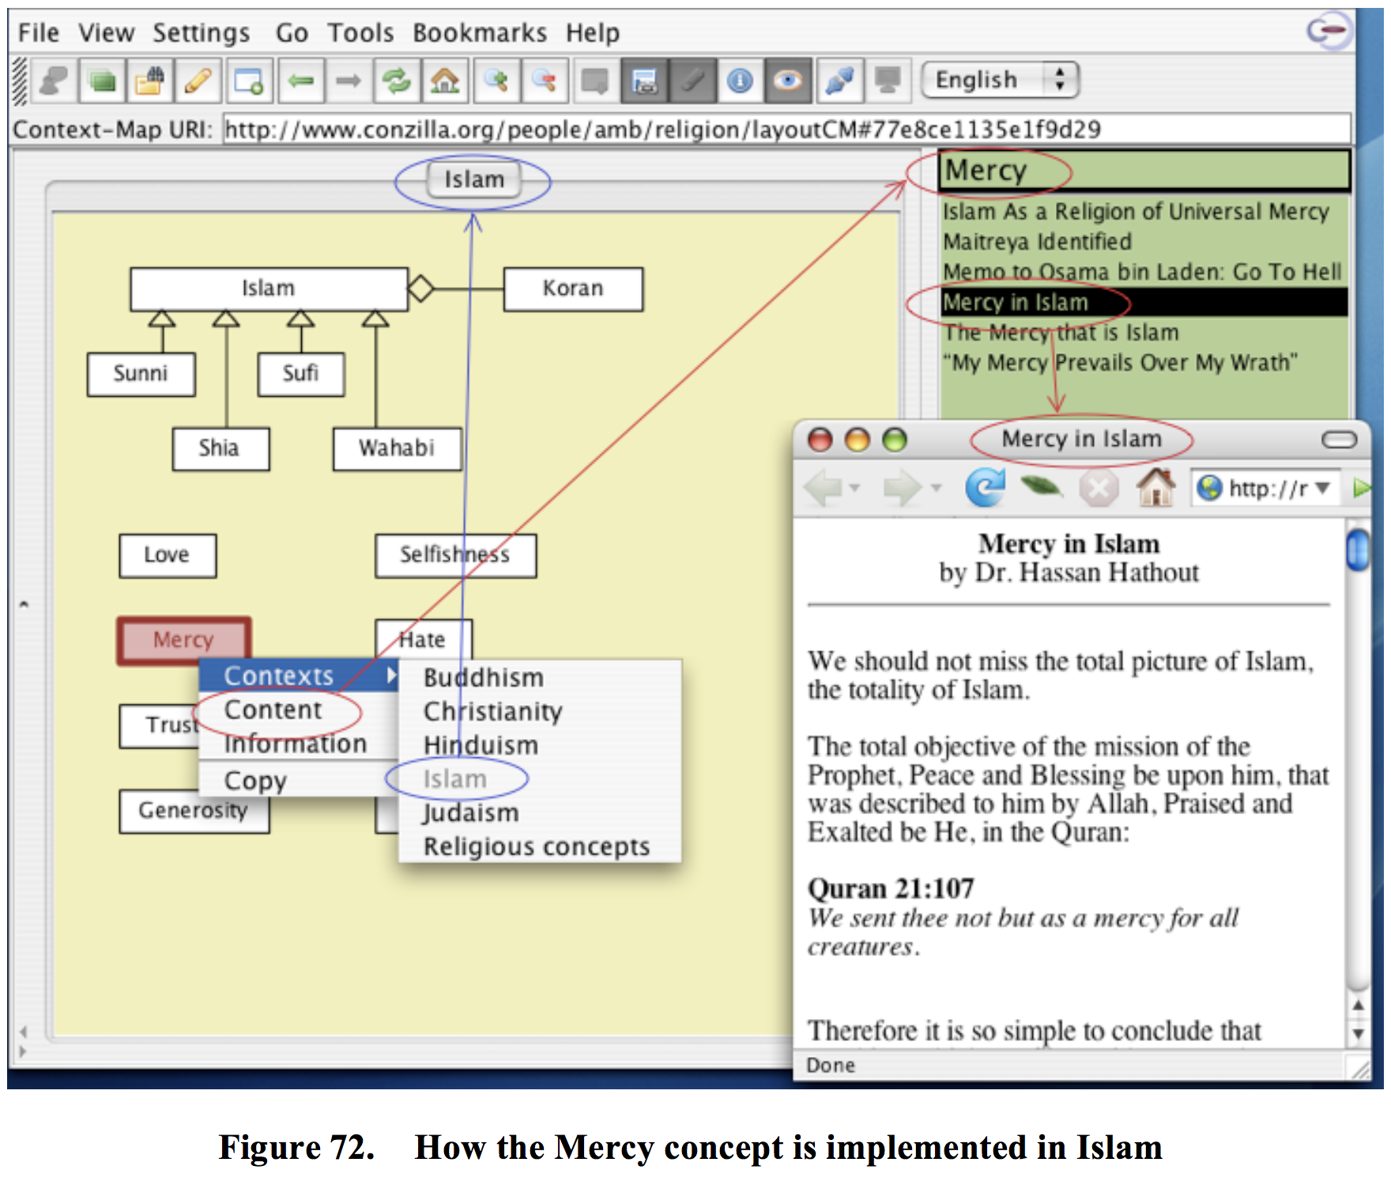The image size is (1391, 1181).
Task: Reload page with browser's blue refresh icon
Action: (985, 488)
